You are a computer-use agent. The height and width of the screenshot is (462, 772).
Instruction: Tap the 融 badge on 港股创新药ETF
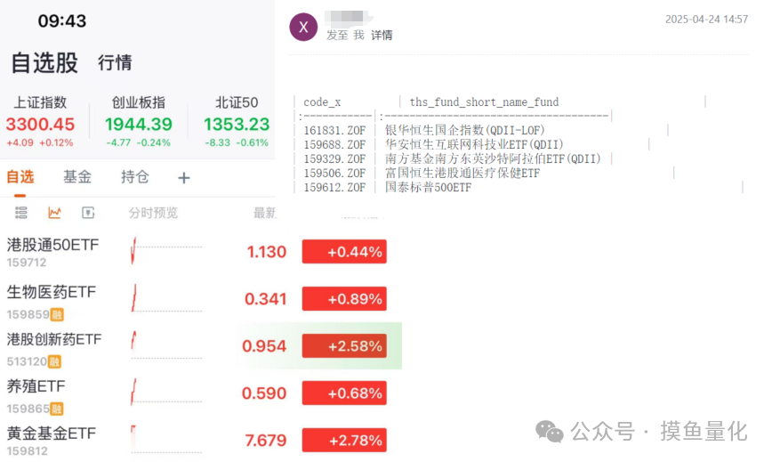click(55, 361)
